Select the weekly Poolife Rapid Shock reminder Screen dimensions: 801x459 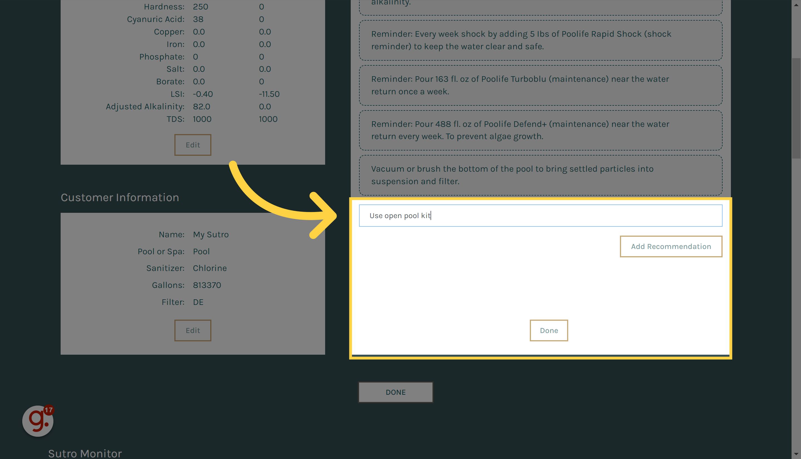click(540, 40)
